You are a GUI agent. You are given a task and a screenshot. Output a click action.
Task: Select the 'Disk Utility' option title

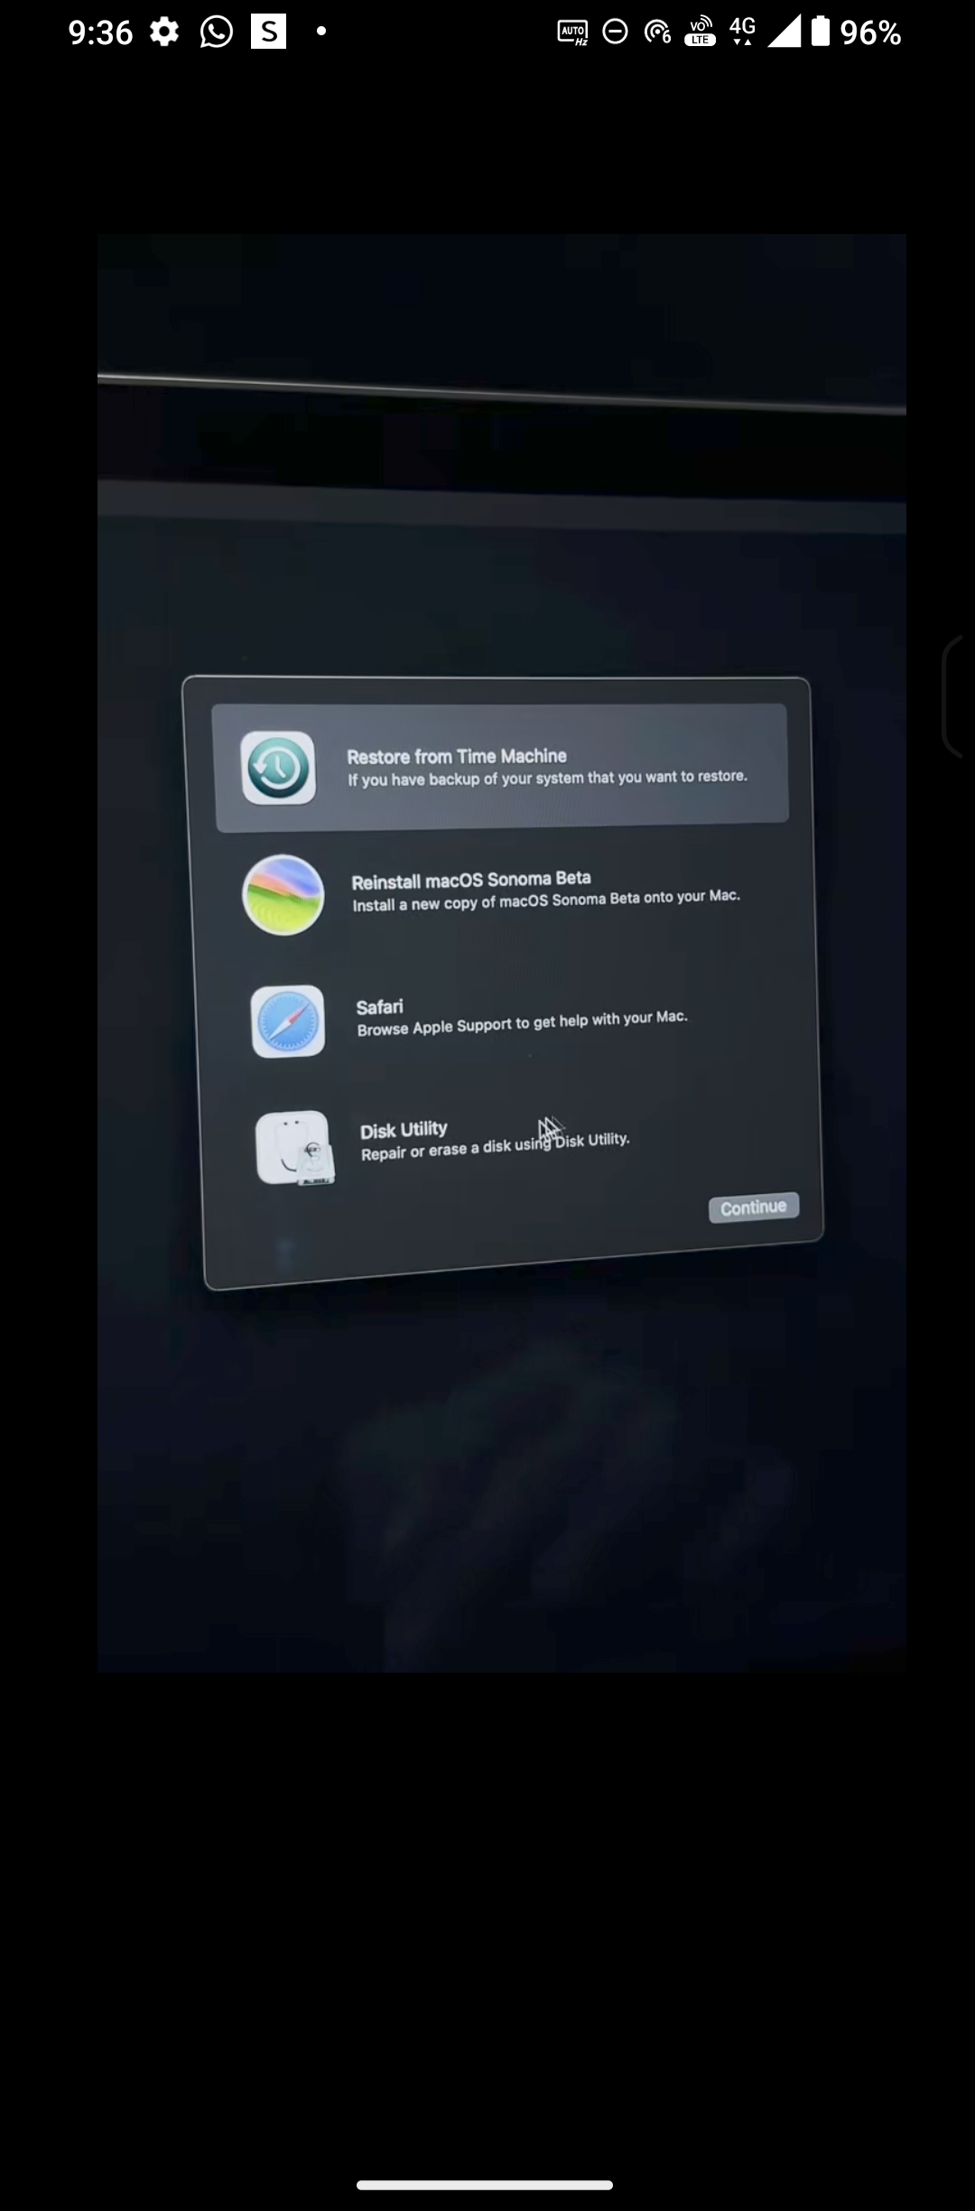tap(404, 1130)
